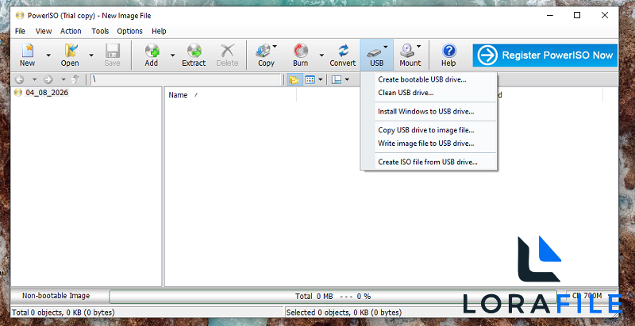Viewport: 635px width, 326px height.
Task: Expand the Add button dropdown arrow
Action: coord(172,55)
